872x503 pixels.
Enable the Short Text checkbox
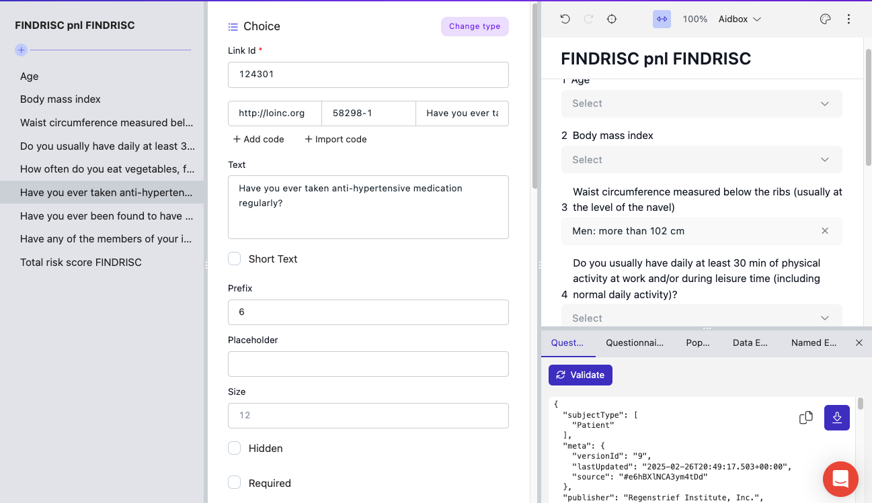[x=235, y=259]
